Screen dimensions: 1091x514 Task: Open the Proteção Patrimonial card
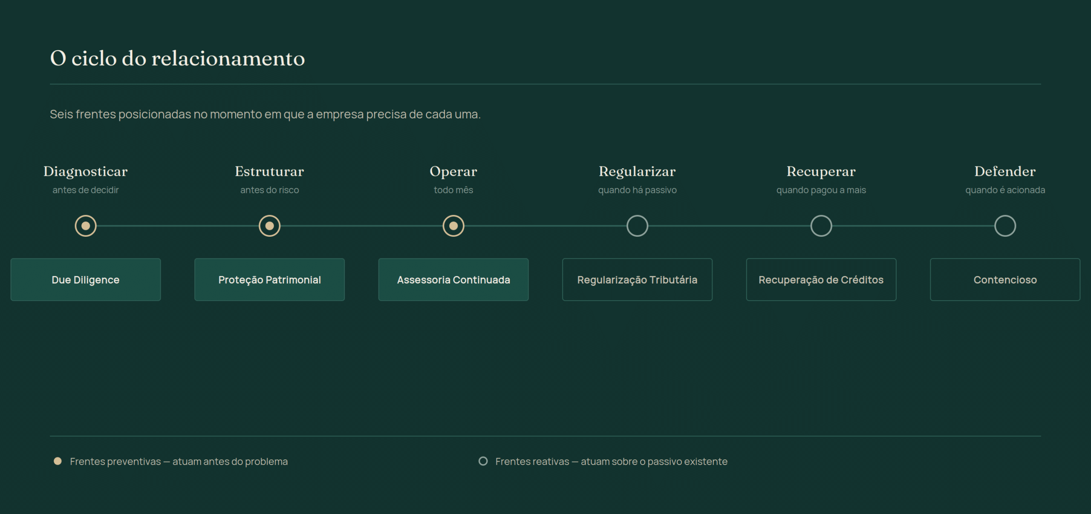(270, 279)
